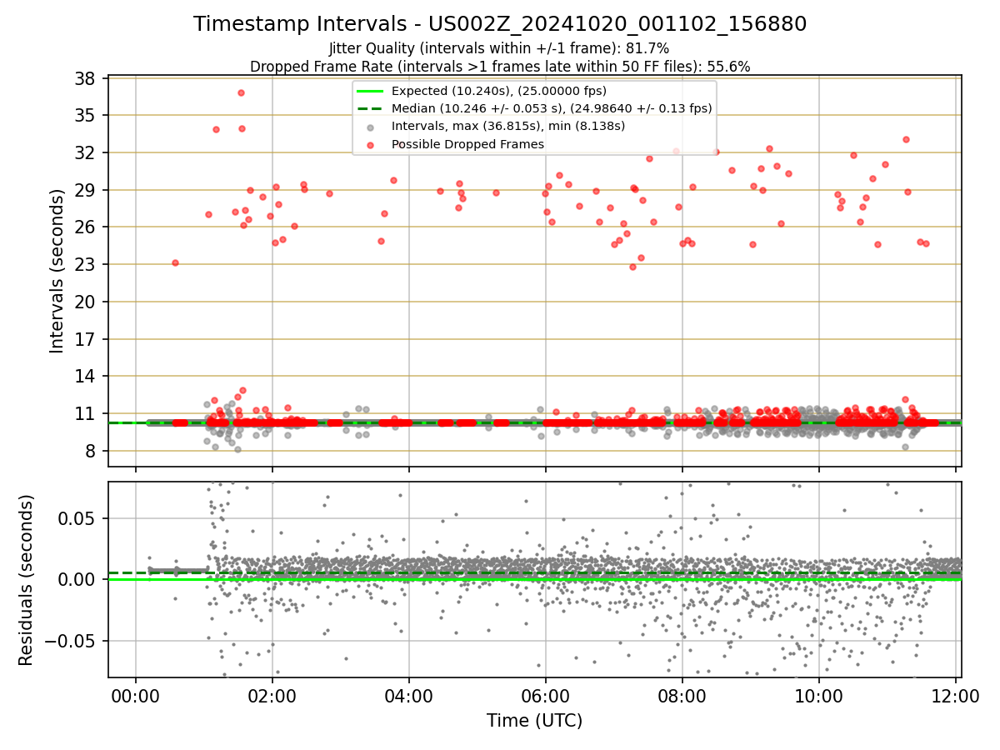
Task: Click the highest red dropped-frame point near 36.8 seconds
Action: coord(241,92)
